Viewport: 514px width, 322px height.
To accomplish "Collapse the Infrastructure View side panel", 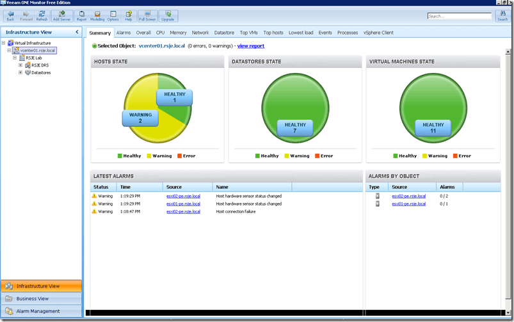I will pyautogui.click(x=77, y=31).
